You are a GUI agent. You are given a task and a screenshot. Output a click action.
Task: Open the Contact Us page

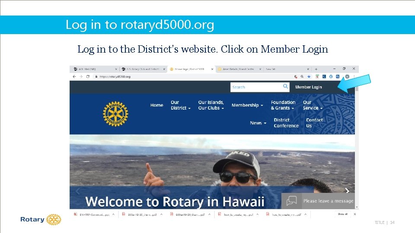point(314,123)
